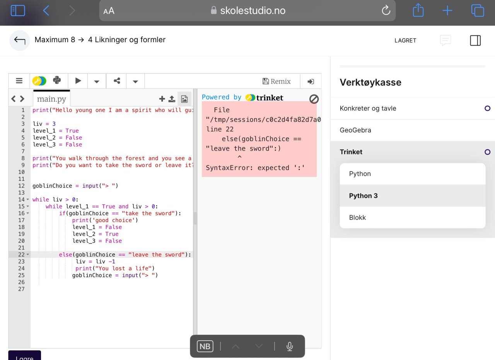Run the code with the play button
The image size is (495, 360).
pyautogui.click(x=78, y=81)
